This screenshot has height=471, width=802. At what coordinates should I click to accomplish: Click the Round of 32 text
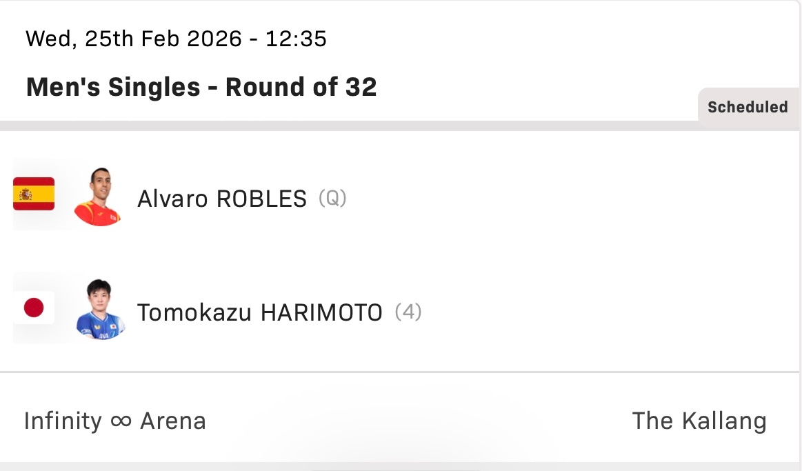[301, 88]
